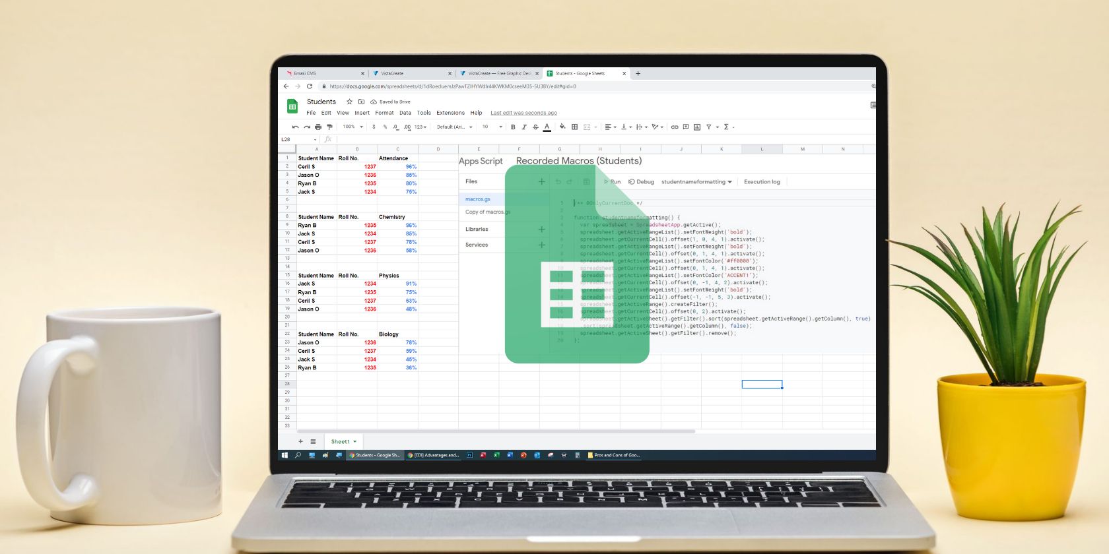1109x554 pixels.
Task: Create a filter with the funnel icon
Action: tap(709, 127)
